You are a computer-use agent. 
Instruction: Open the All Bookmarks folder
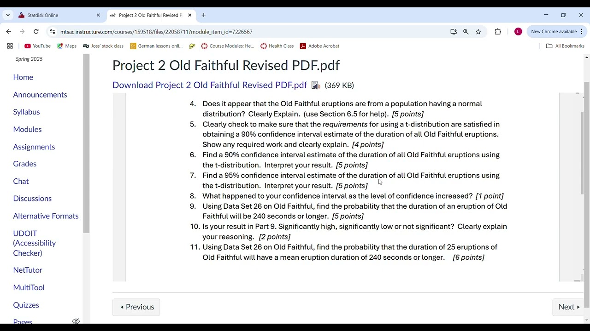[x=565, y=46]
